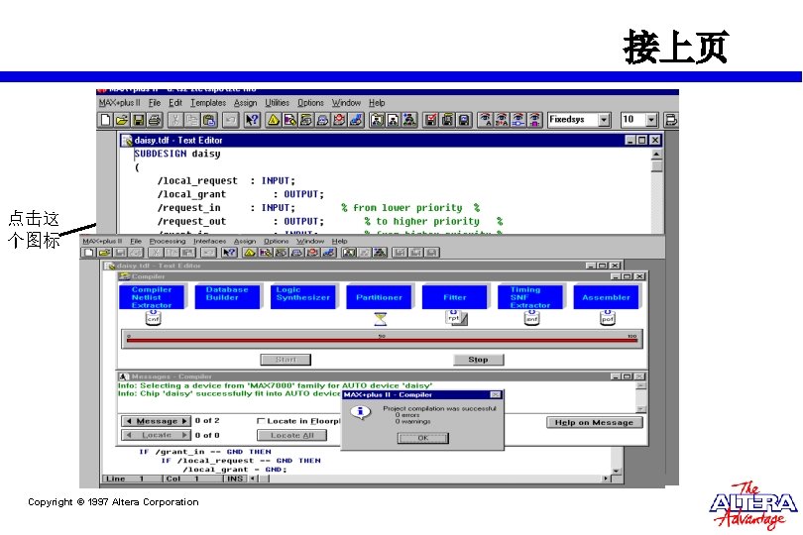Click the Open folder icon in the upper toolbar
This screenshot has width=803, height=535.
[x=122, y=120]
